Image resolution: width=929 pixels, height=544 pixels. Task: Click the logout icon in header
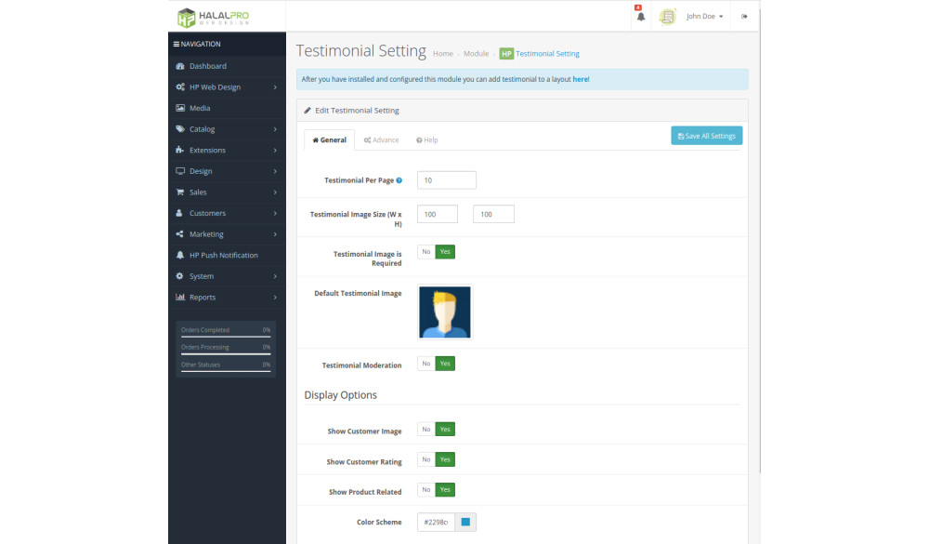[x=744, y=16]
